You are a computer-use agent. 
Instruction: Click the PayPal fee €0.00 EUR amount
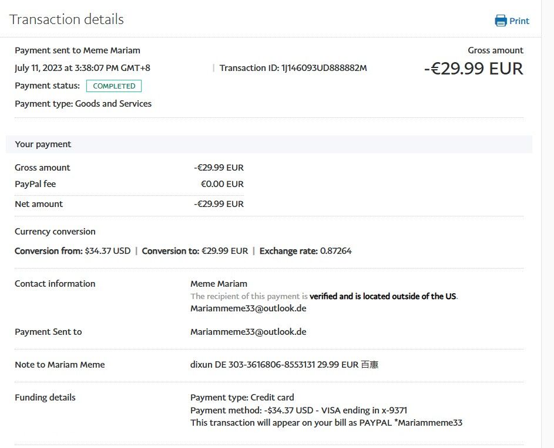[222, 184]
